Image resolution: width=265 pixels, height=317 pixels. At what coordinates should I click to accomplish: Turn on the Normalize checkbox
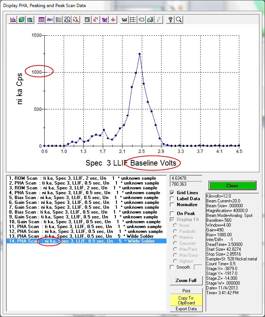pyautogui.click(x=172, y=205)
